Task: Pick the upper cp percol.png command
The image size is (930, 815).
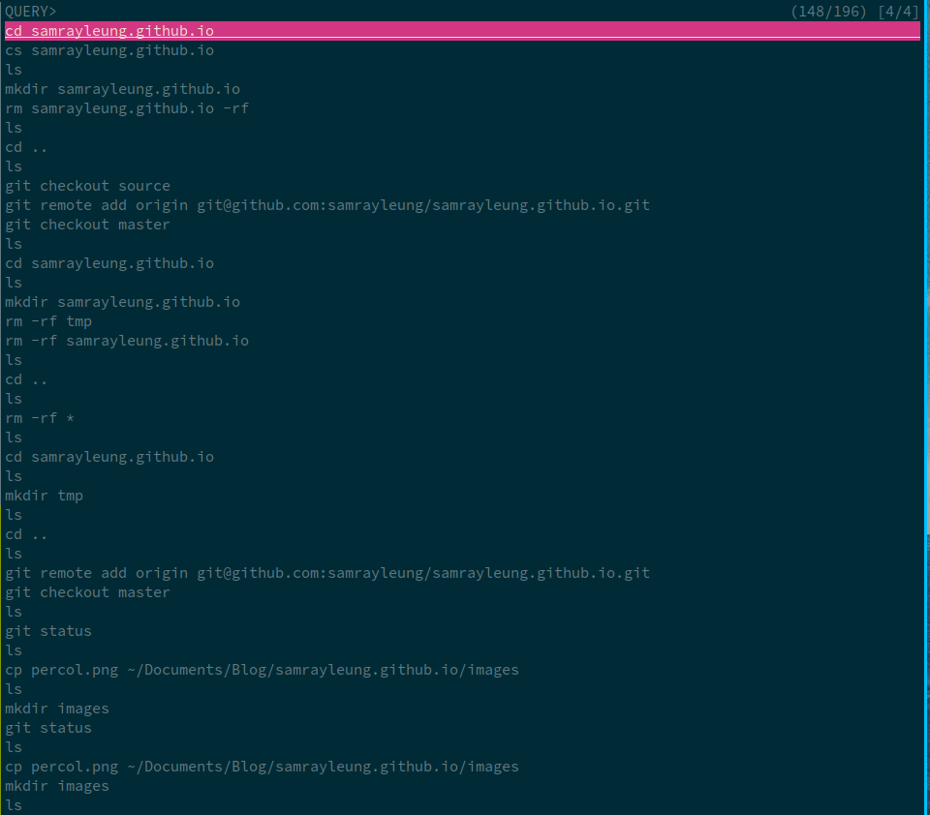Action: (x=262, y=670)
